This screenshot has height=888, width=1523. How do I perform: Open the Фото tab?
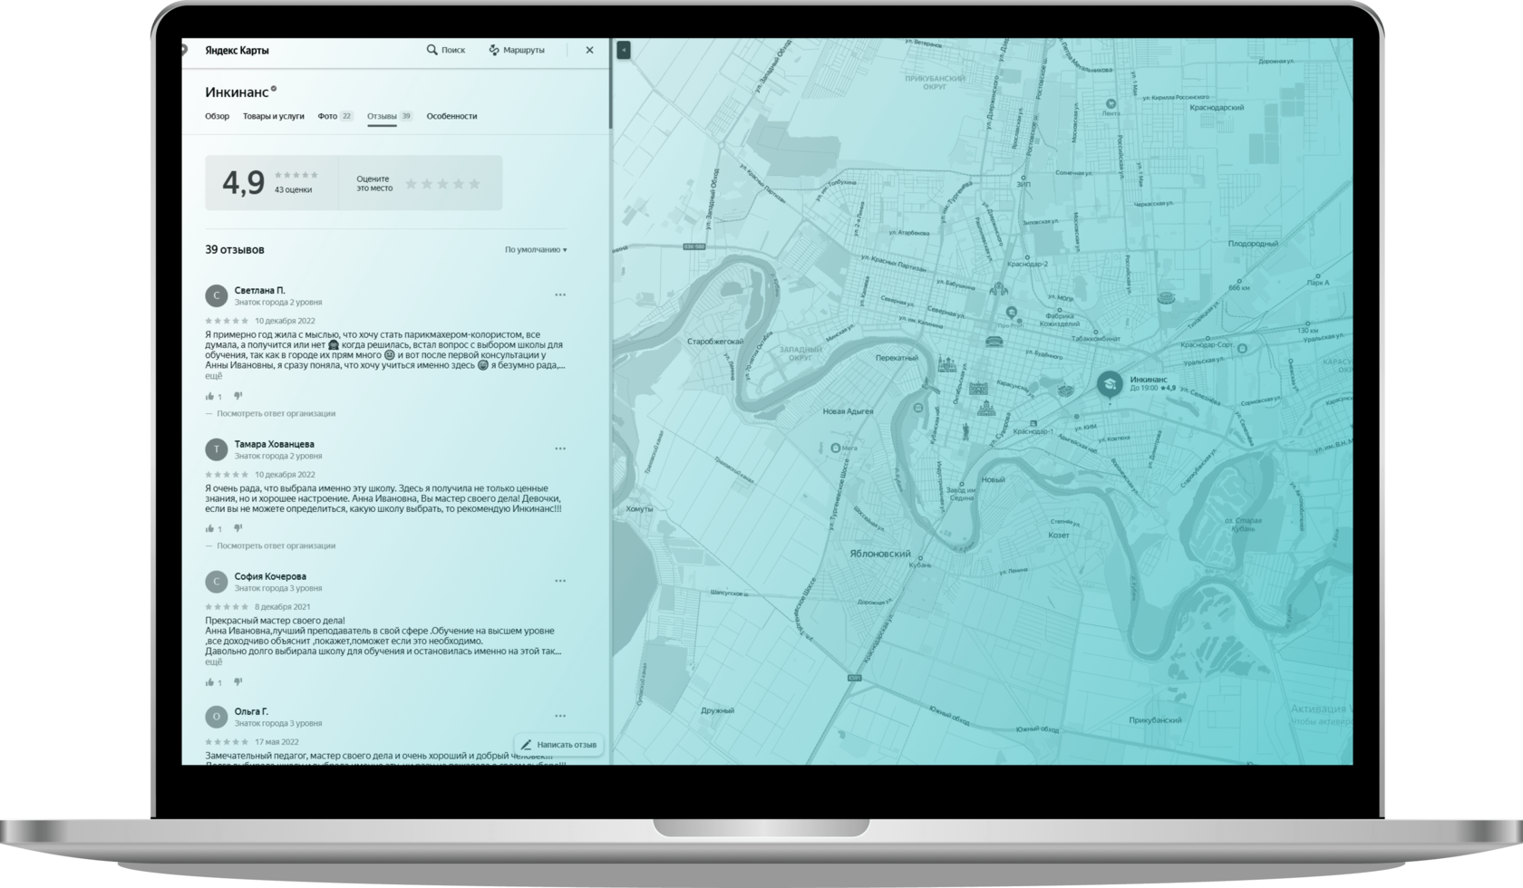(x=335, y=116)
